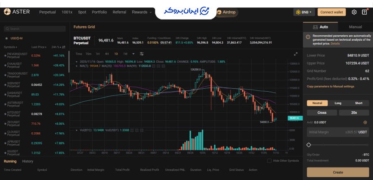Collapse the Vol(BTC) indicator row
Viewport: 373px width, 180px height.
(77, 130)
